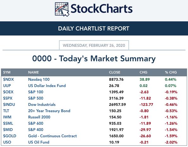
Task: Open Dow Industrials chart link
Action: click(x=42, y=105)
